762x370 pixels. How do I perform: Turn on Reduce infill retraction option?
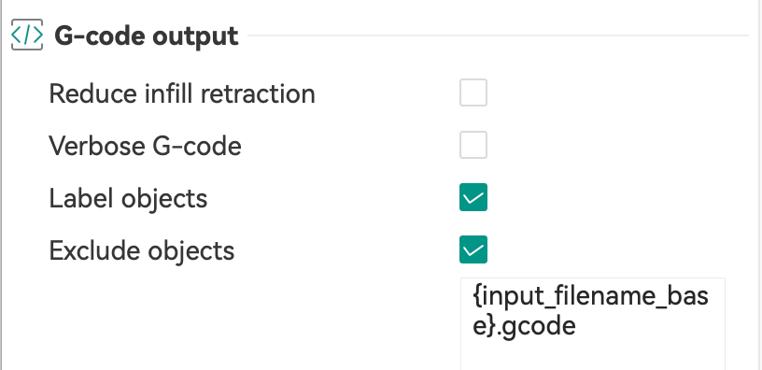[473, 92]
